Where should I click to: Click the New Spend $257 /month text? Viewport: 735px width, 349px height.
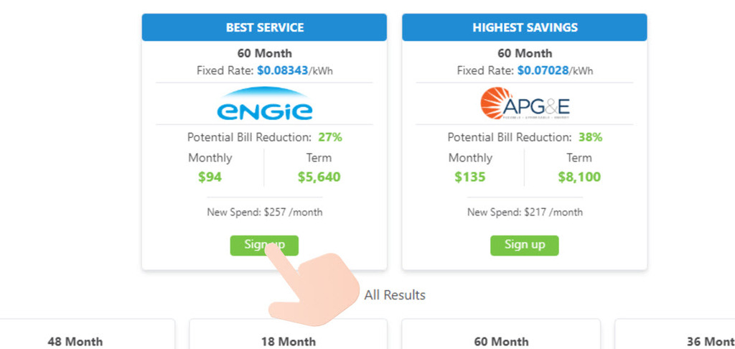coord(264,213)
